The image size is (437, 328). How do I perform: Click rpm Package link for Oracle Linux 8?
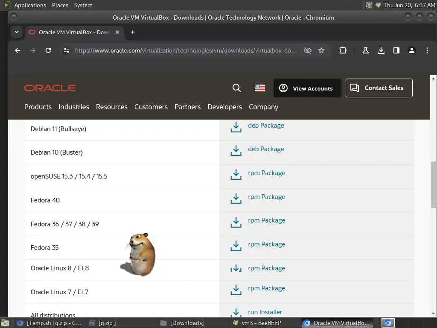267,268
